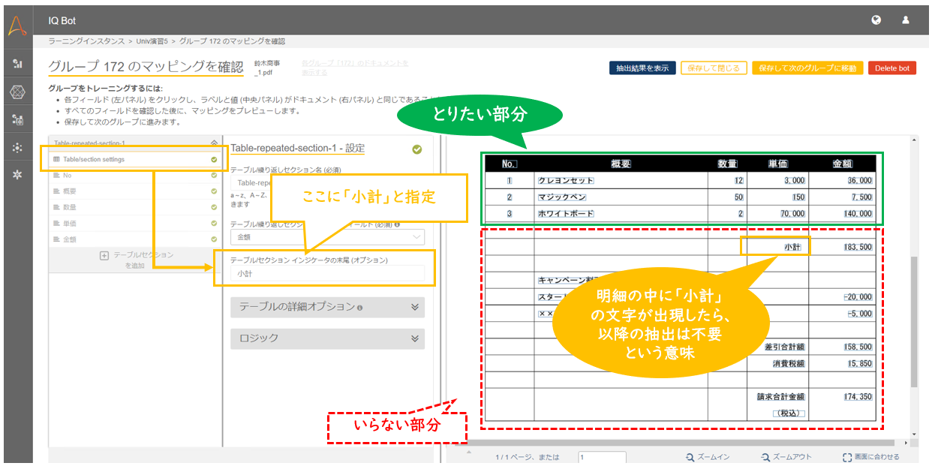935x469 pixels.
Task: Click the green check beside the No field
Action: click(x=214, y=176)
